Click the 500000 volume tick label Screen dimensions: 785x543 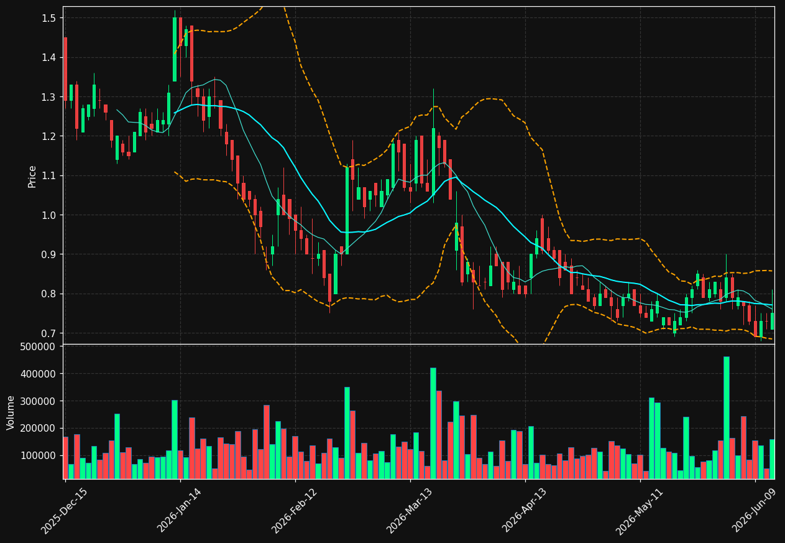click(38, 346)
